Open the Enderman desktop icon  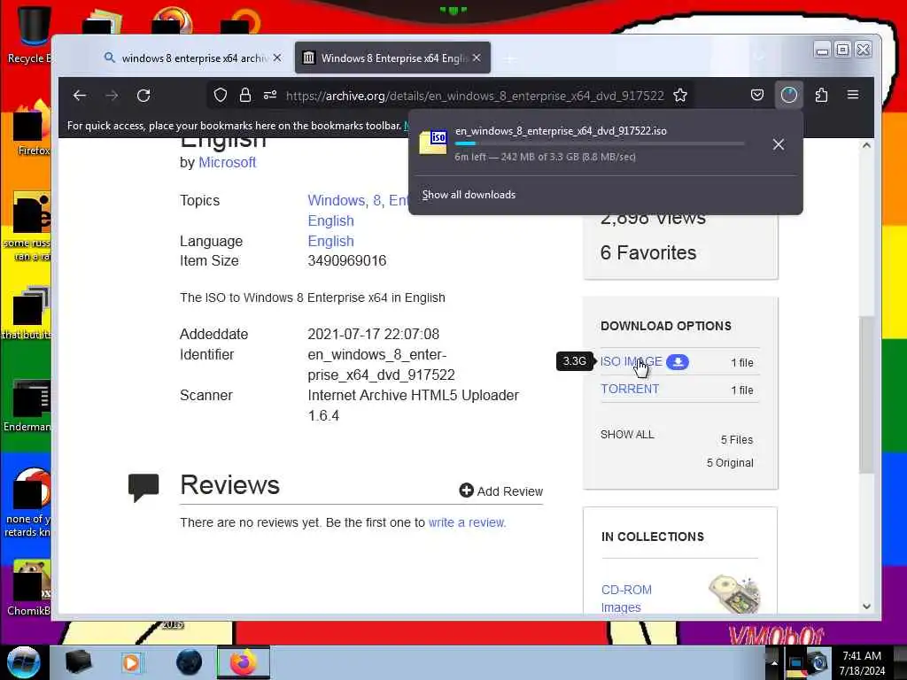pos(27,405)
